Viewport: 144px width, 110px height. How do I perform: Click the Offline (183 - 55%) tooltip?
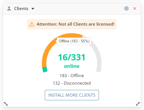[x=74, y=41]
